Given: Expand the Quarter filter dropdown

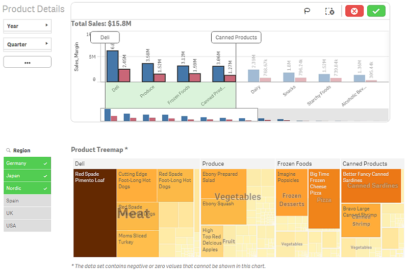Looking at the screenshot, I should 27,44.
